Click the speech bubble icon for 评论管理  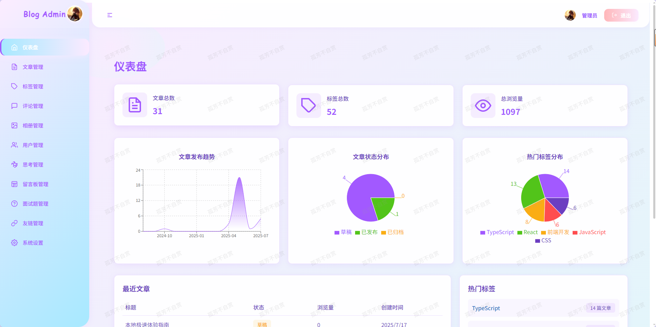click(14, 106)
